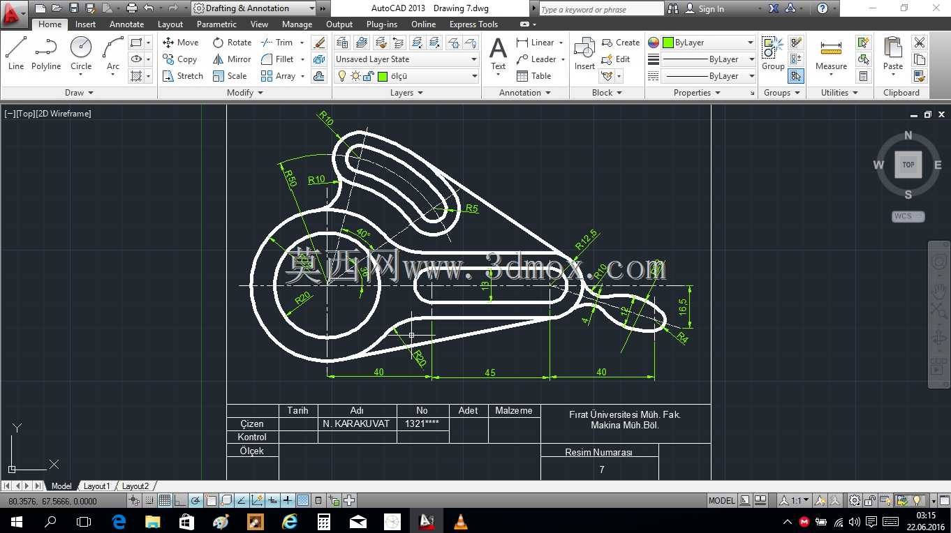Viewport: 951px width, 533px height.
Task: Click the Plot printer icon in quick access toolbar
Action: coord(131,8)
